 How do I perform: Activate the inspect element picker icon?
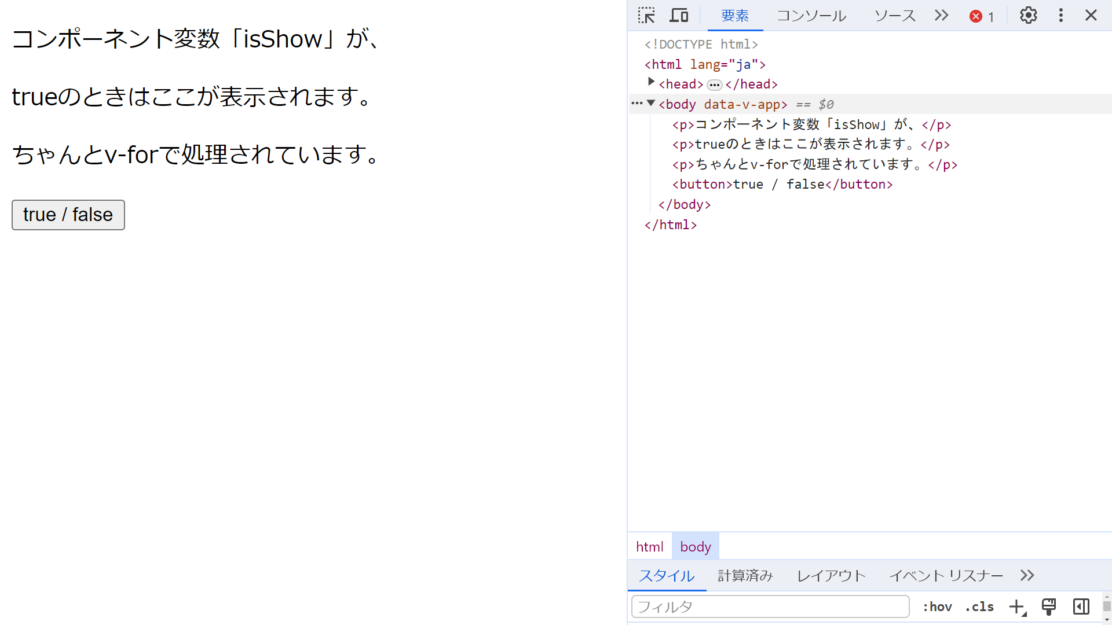[x=646, y=16]
